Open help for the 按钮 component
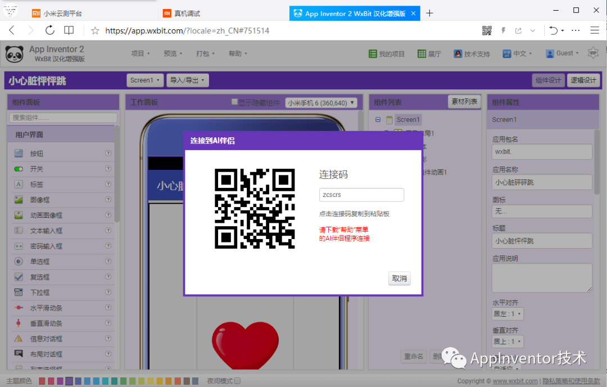This screenshot has height=387, width=607. pos(108,154)
